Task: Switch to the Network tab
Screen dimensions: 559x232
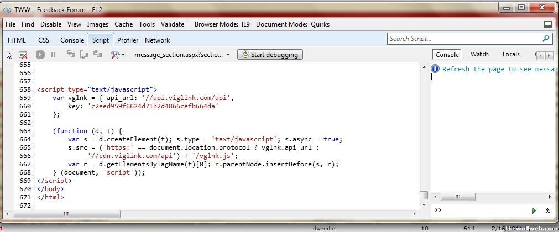Action: [157, 40]
